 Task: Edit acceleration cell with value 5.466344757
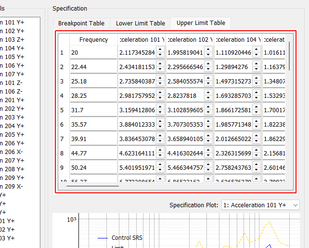(x=185, y=167)
